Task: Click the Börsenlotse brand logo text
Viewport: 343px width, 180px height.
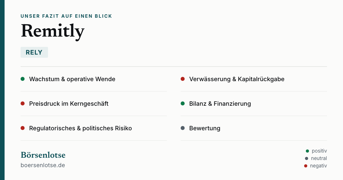Action: click(43, 155)
